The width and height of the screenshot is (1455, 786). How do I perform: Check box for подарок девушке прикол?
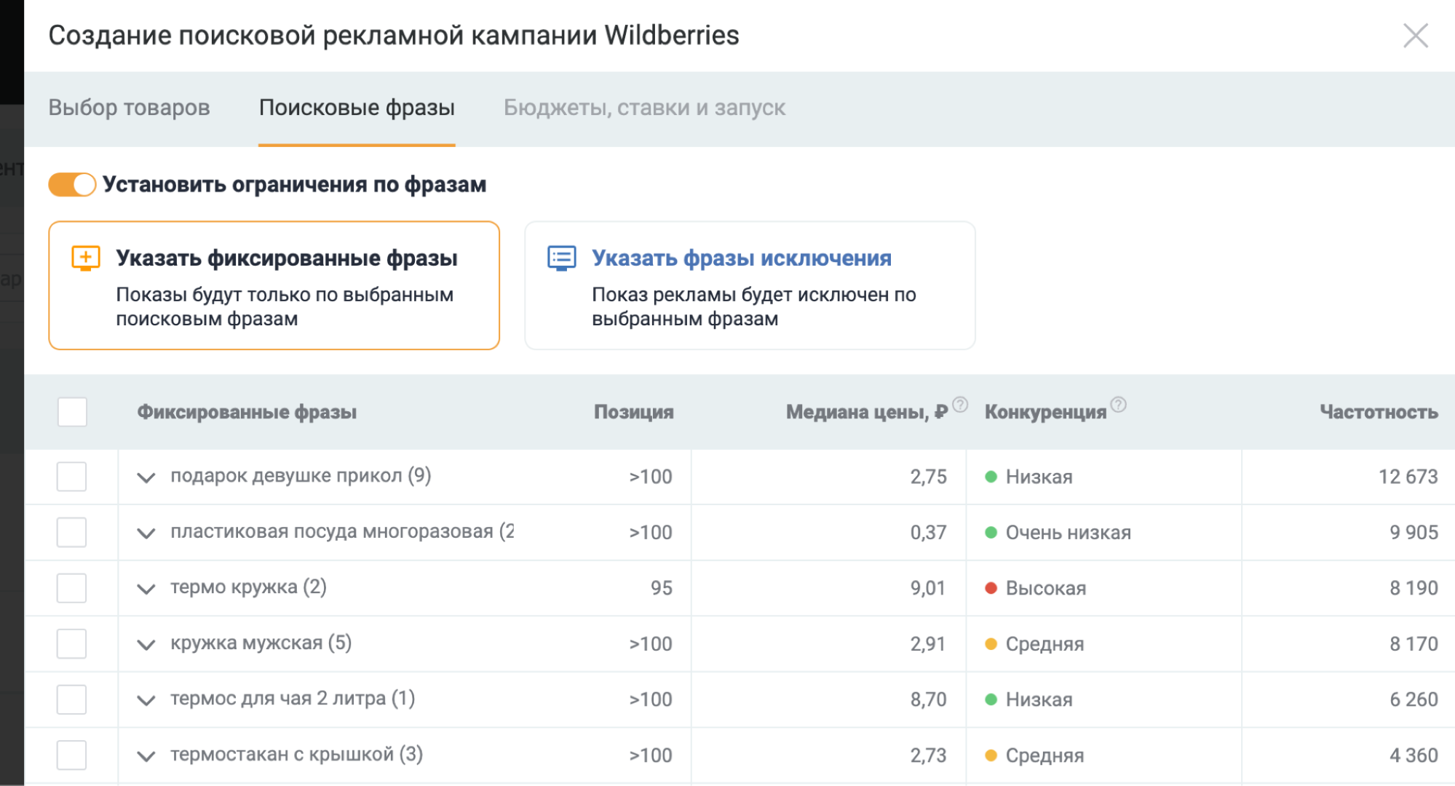pos(72,477)
